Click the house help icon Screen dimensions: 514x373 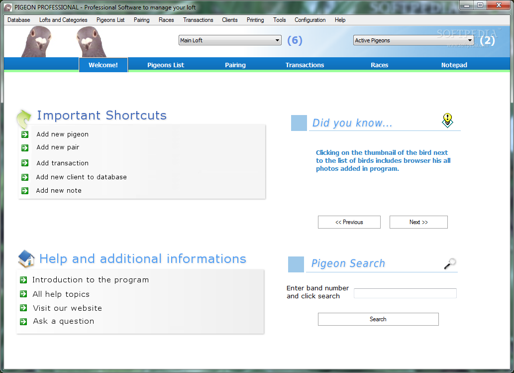26,259
